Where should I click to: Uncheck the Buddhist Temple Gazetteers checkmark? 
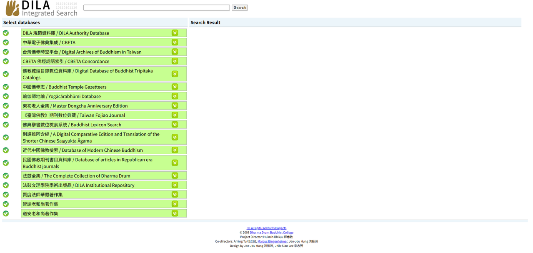click(6, 87)
